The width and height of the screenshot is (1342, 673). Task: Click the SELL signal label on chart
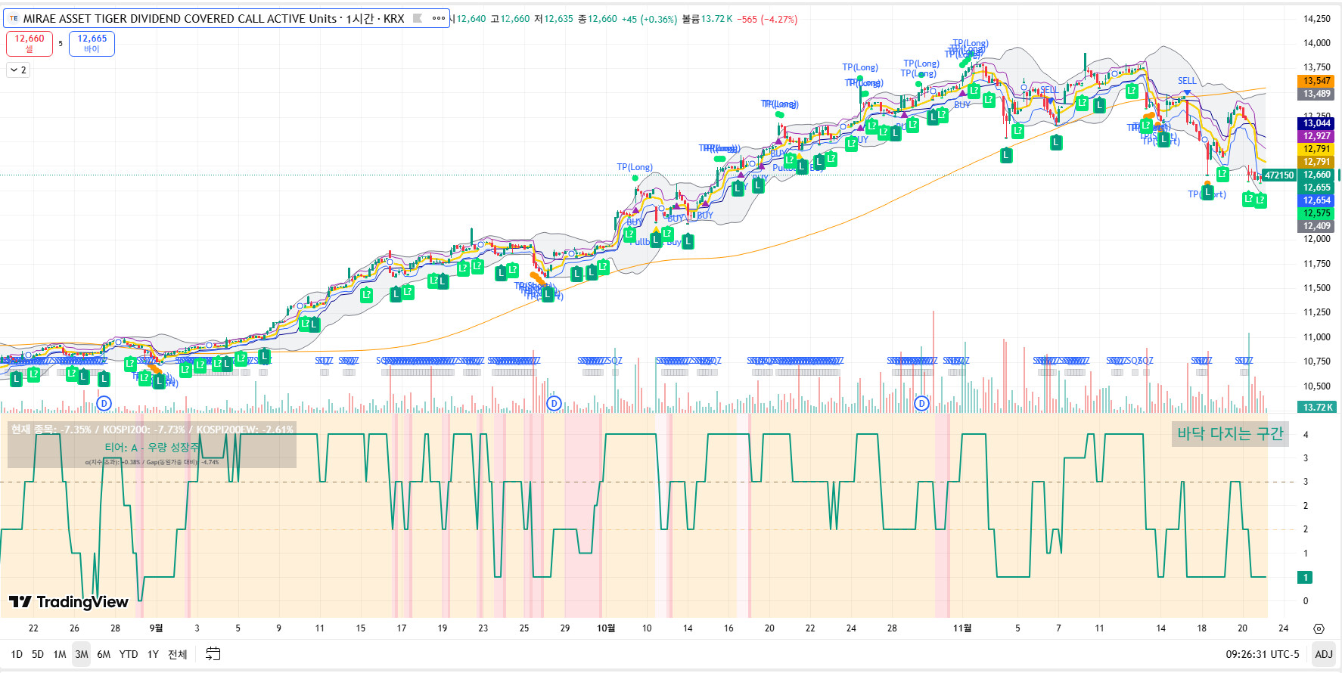tap(1187, 81)
